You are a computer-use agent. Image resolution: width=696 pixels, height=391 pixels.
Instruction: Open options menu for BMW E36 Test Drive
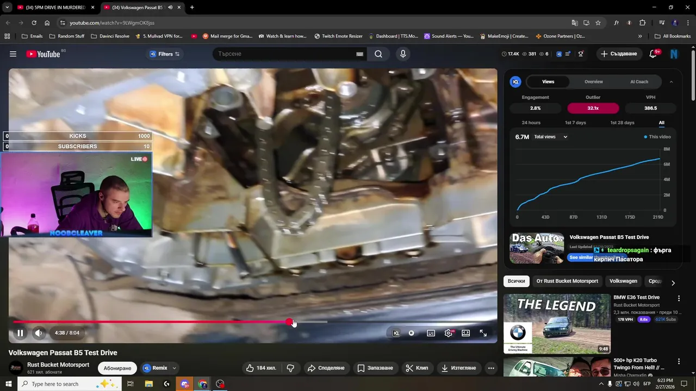pos(679,298)
